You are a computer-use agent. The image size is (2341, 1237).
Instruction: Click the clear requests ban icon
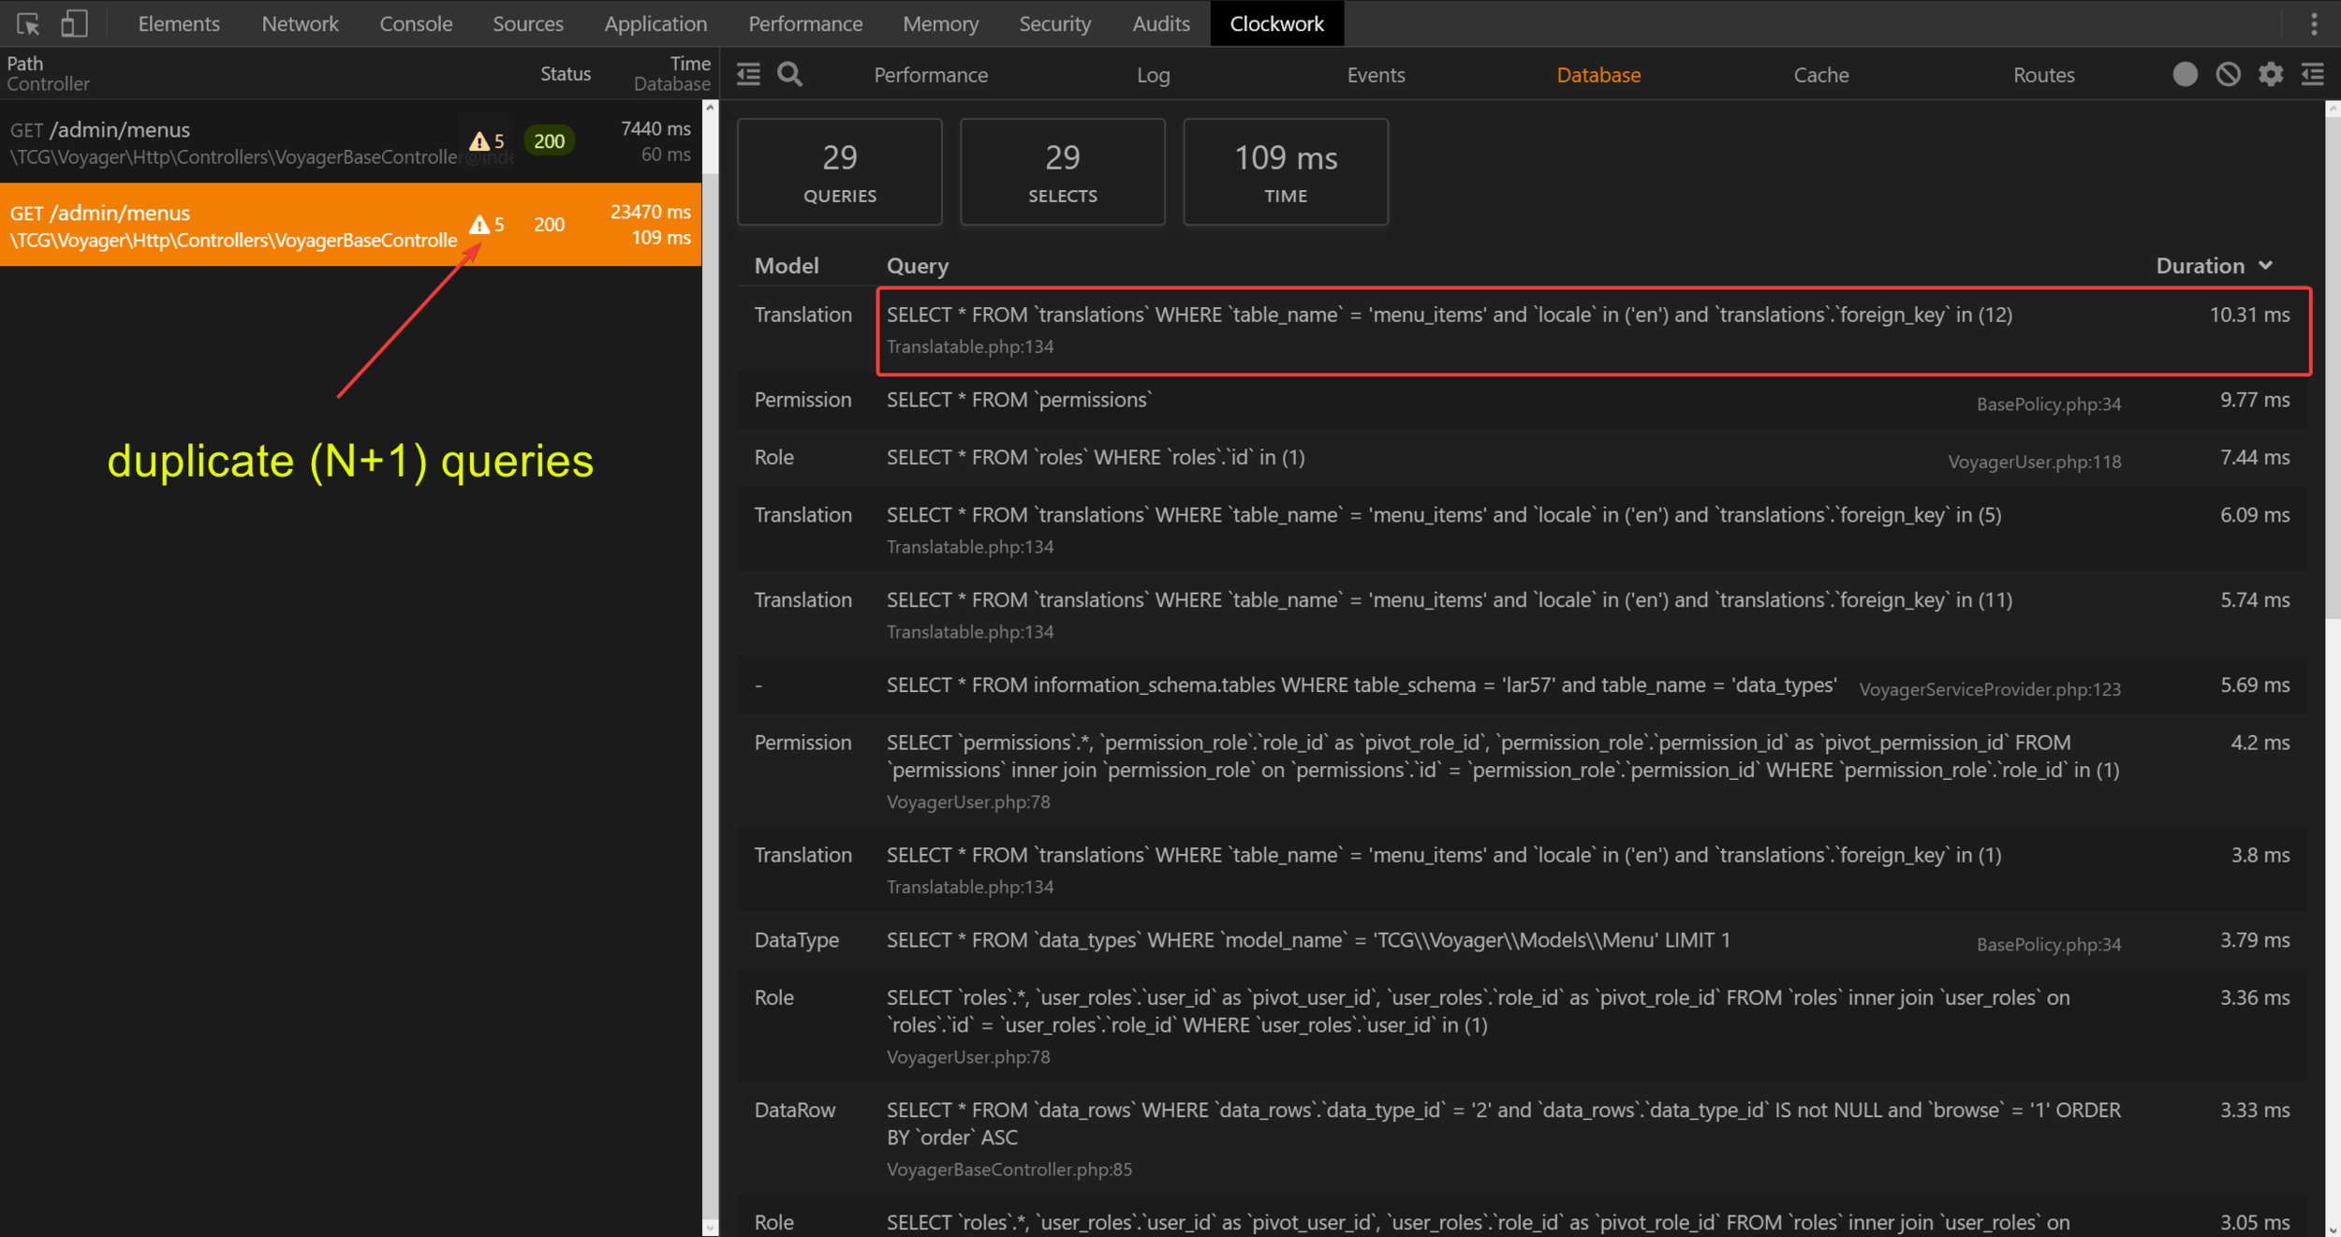(2228, 74)
